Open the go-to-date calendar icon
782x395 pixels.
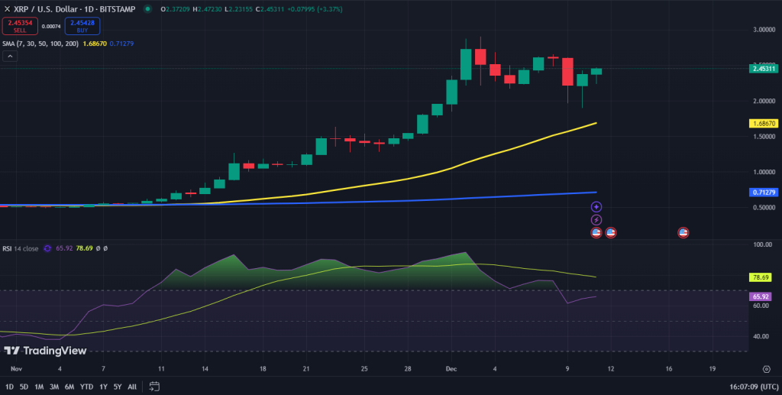click(154, 387)
